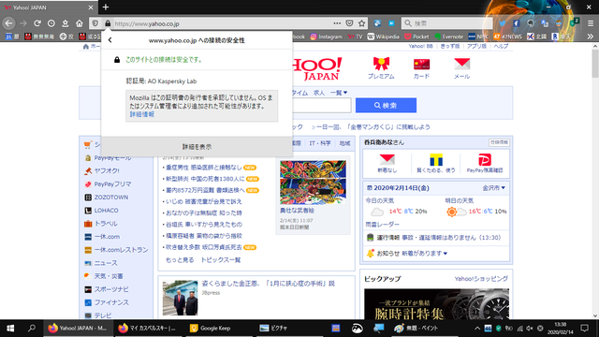The width and height of the screenshot is (599, 337).
Task: Show hidden system tray icons
Action: coord(477,329)
